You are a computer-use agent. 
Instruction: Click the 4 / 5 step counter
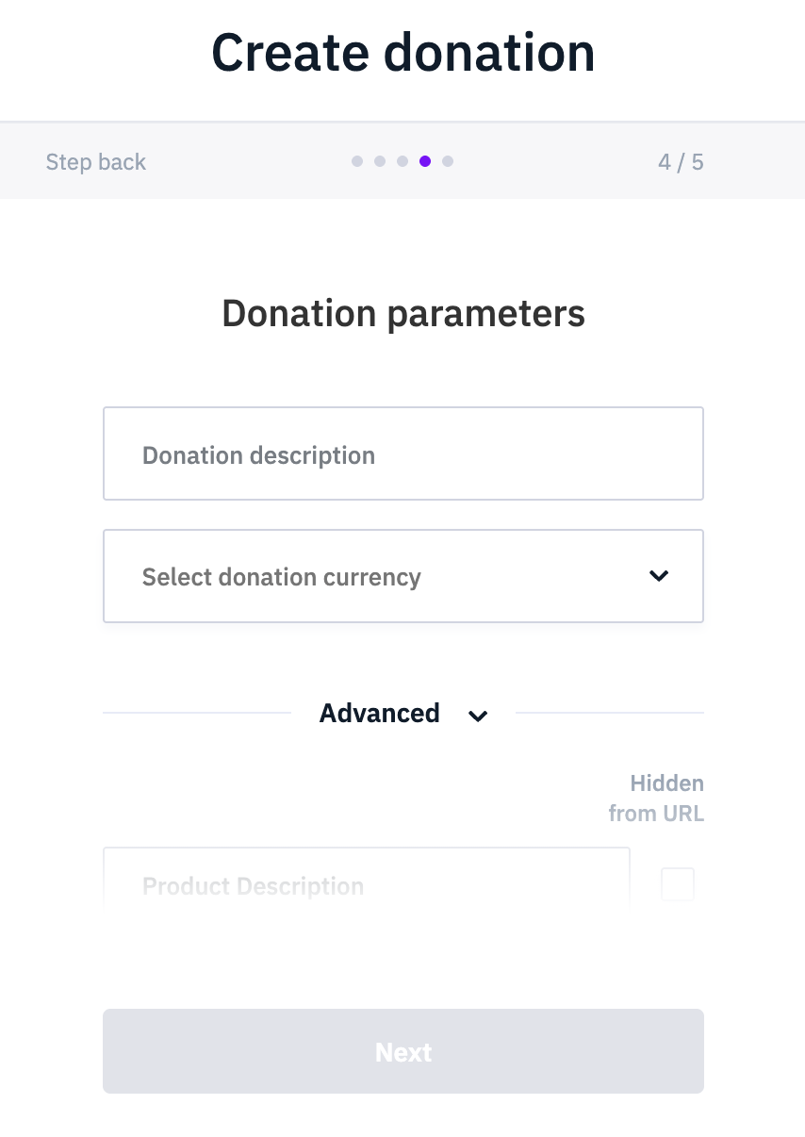click(x=681, y=162)
